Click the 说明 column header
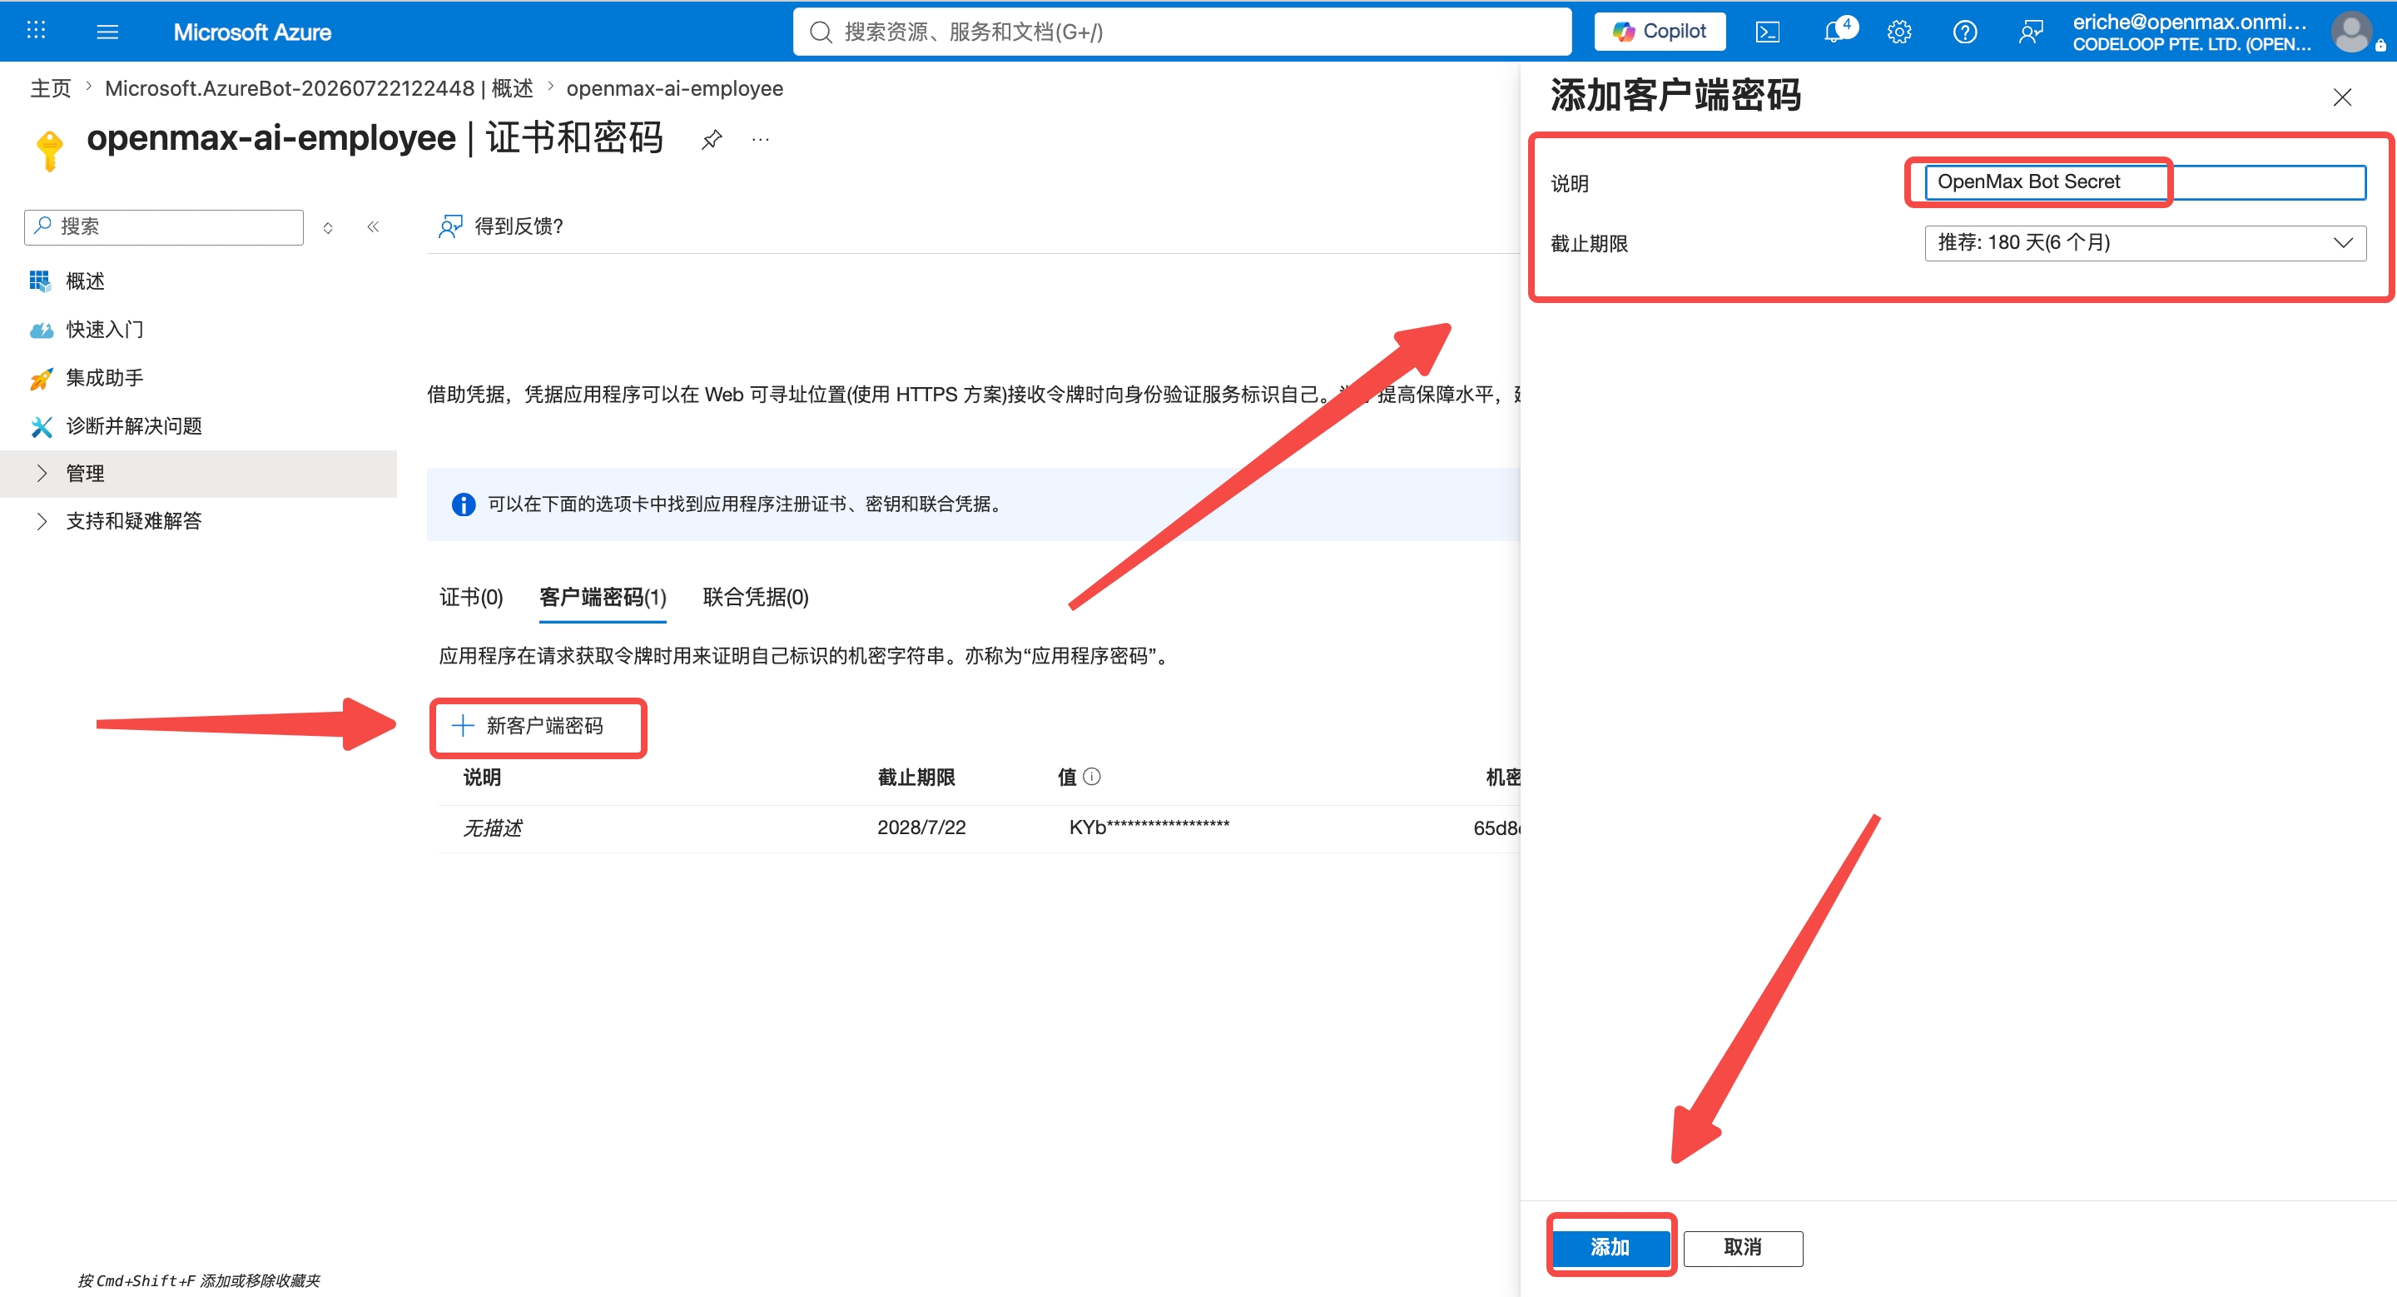The height and width of the screenshot is (1297, 2397). tap(482, 777)
